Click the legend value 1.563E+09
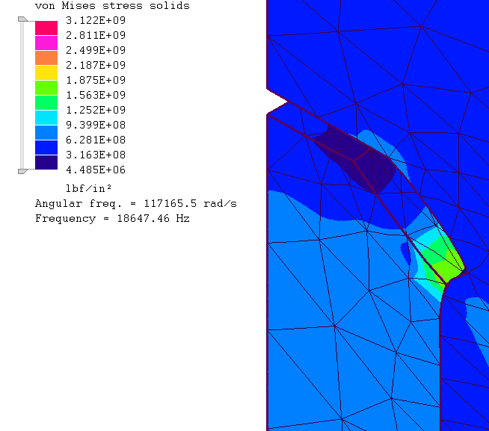 tap(96, 95)
